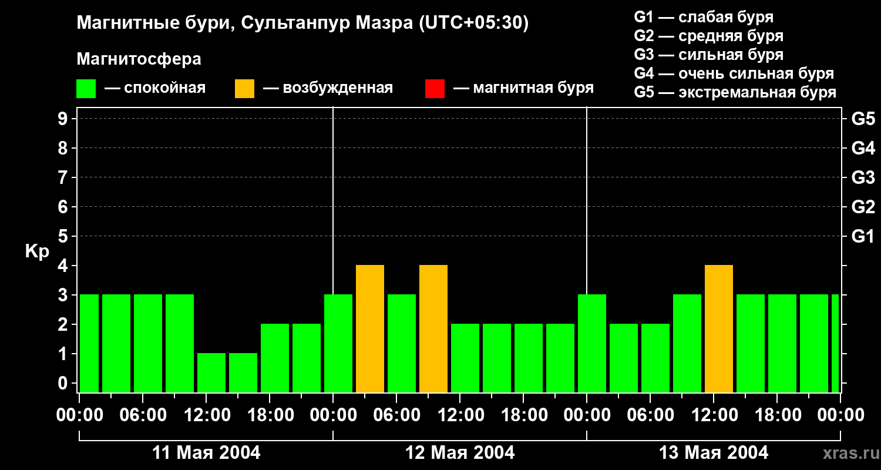
Task: Click the 'G5 — экстремальная буря' legend line
Action: coord(735,92)
